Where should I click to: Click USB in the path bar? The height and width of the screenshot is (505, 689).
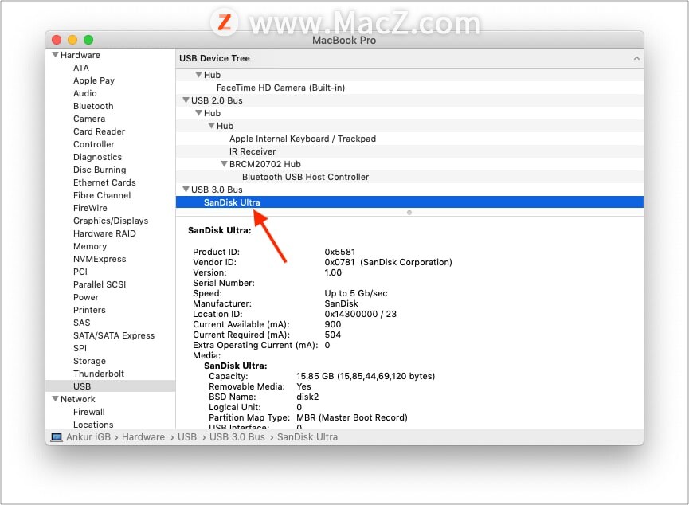(x=187, y=437)
